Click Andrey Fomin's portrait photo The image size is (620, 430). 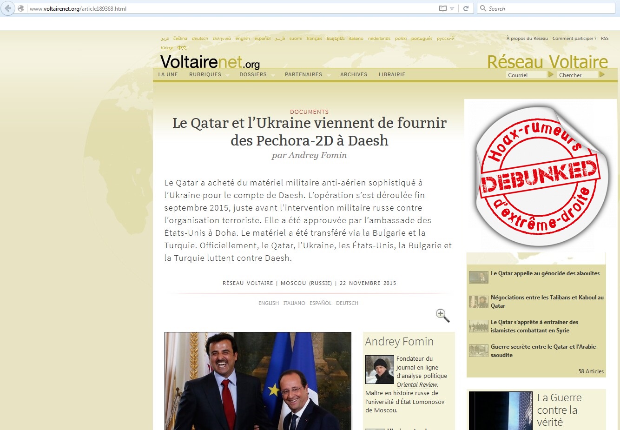point(380,370)
